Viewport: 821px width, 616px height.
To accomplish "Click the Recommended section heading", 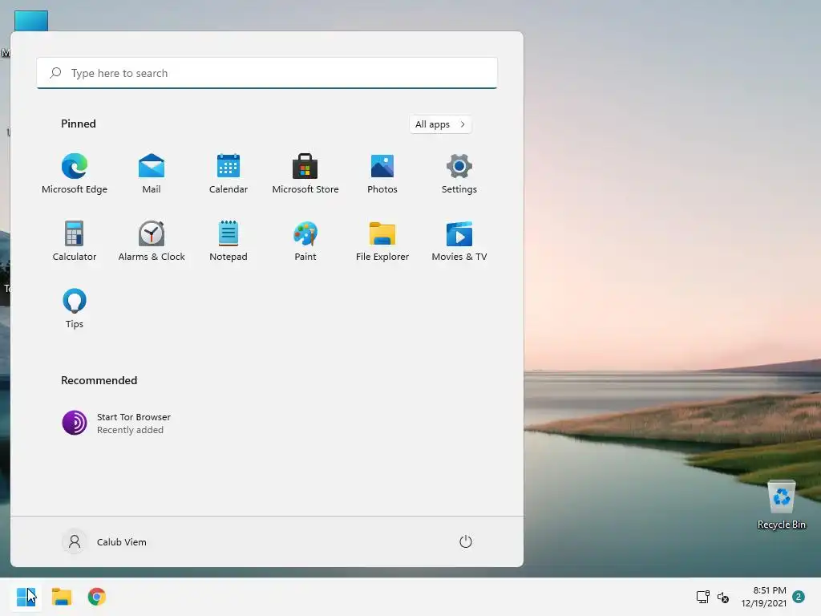I will pyautogui.click(x=99, y=380).
